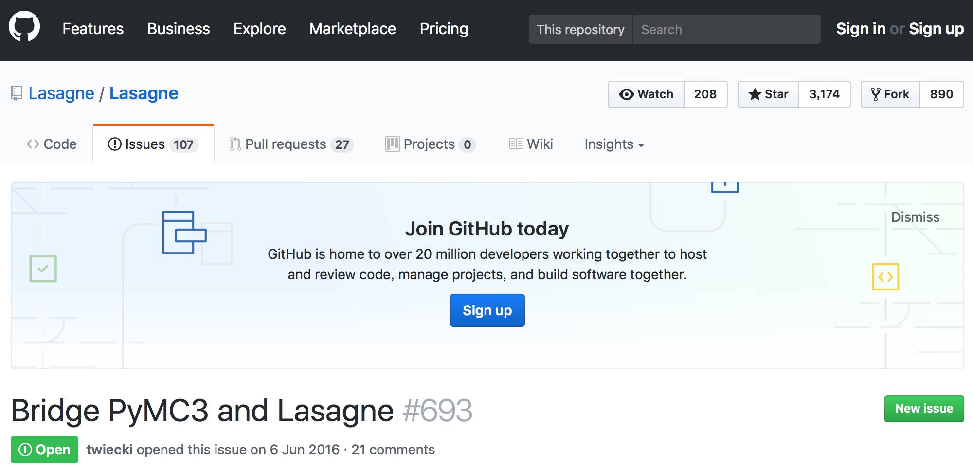
Task: Fork the Lasagne repository
Action: point(890,94)
